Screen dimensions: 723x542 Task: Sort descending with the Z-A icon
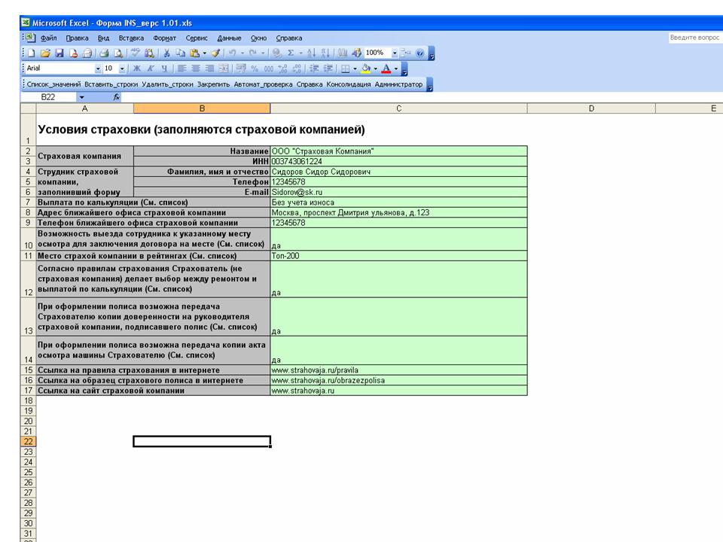(325, 53)
